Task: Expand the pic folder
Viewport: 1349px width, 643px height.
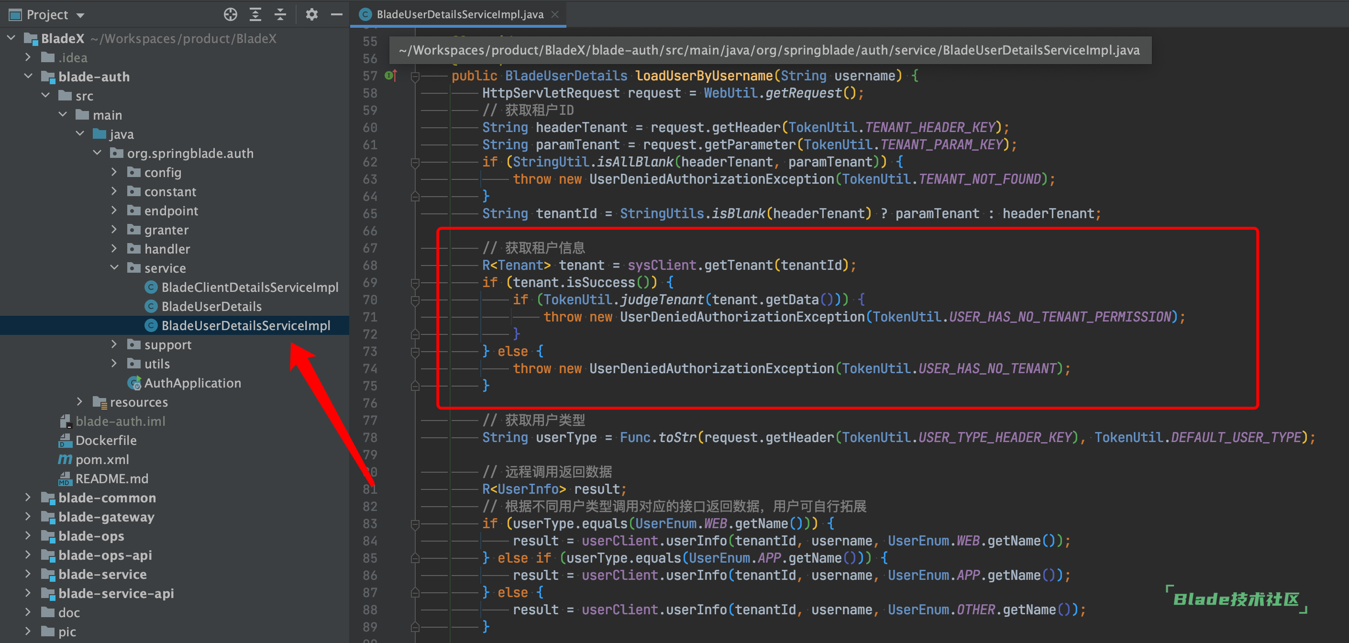Action: [x=28, y=632]
